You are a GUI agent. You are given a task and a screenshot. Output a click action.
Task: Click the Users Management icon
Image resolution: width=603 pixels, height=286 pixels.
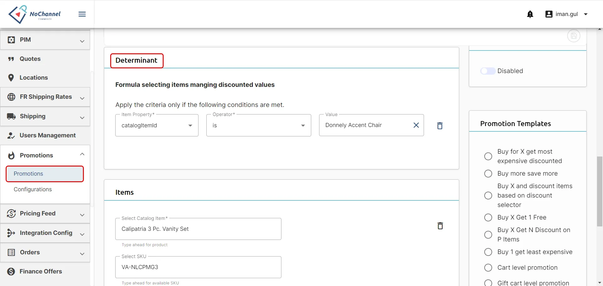pyautogui.click(x=11, y=135)
